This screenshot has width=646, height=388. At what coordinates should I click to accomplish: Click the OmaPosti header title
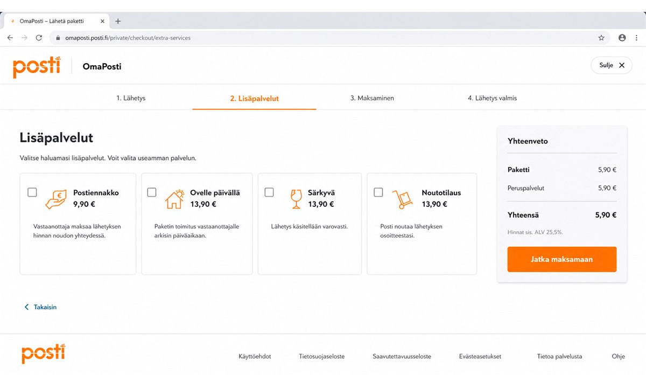(x=102, y=67)
